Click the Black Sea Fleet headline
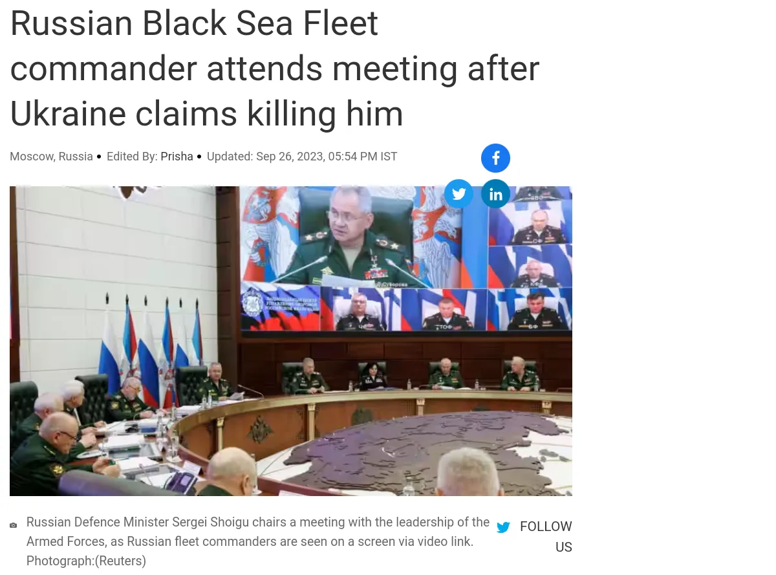This screenshot has width=776, height=575. (274, 69)
